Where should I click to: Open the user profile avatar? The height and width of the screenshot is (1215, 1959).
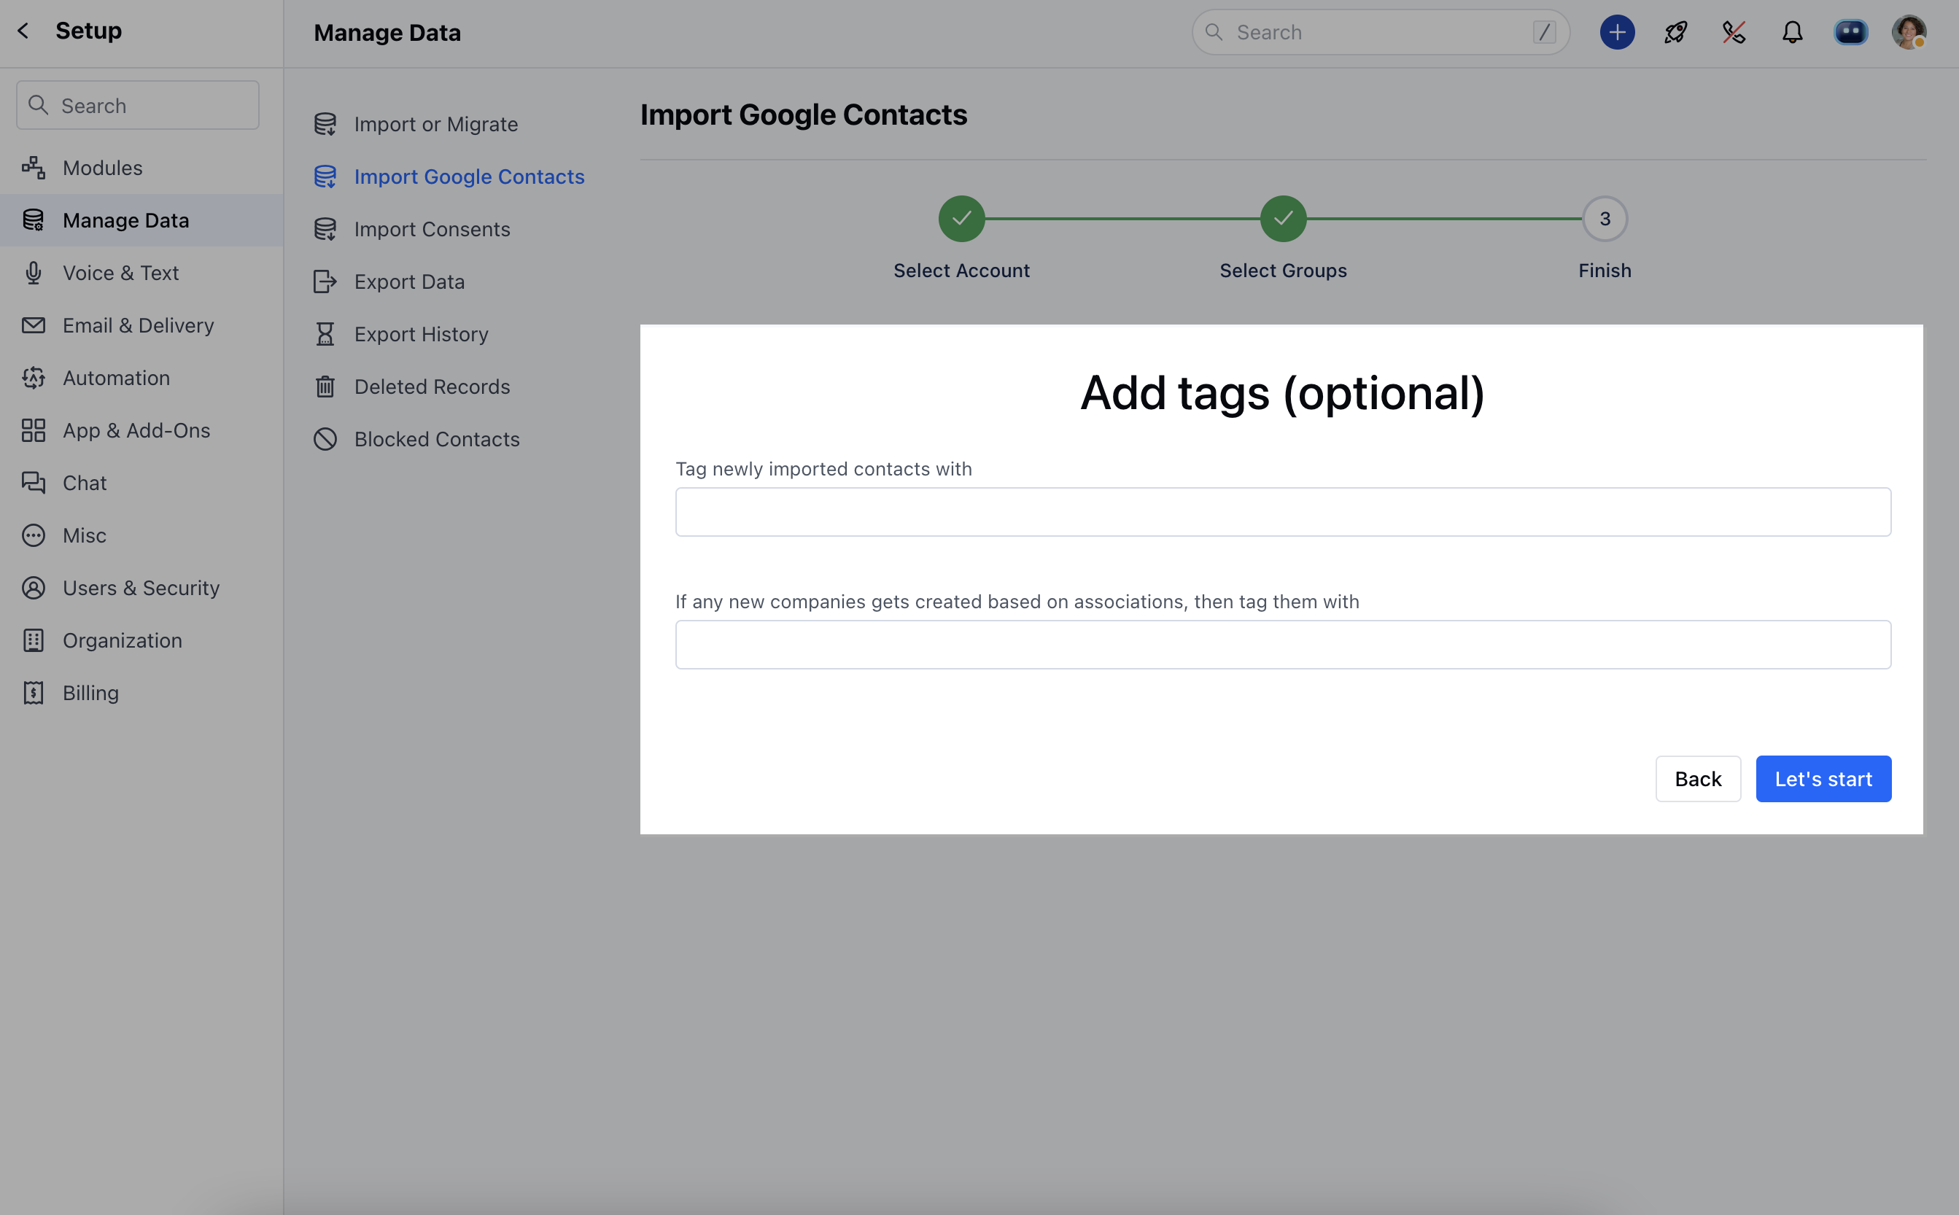pyautogui.click(x=1909, y=33)
